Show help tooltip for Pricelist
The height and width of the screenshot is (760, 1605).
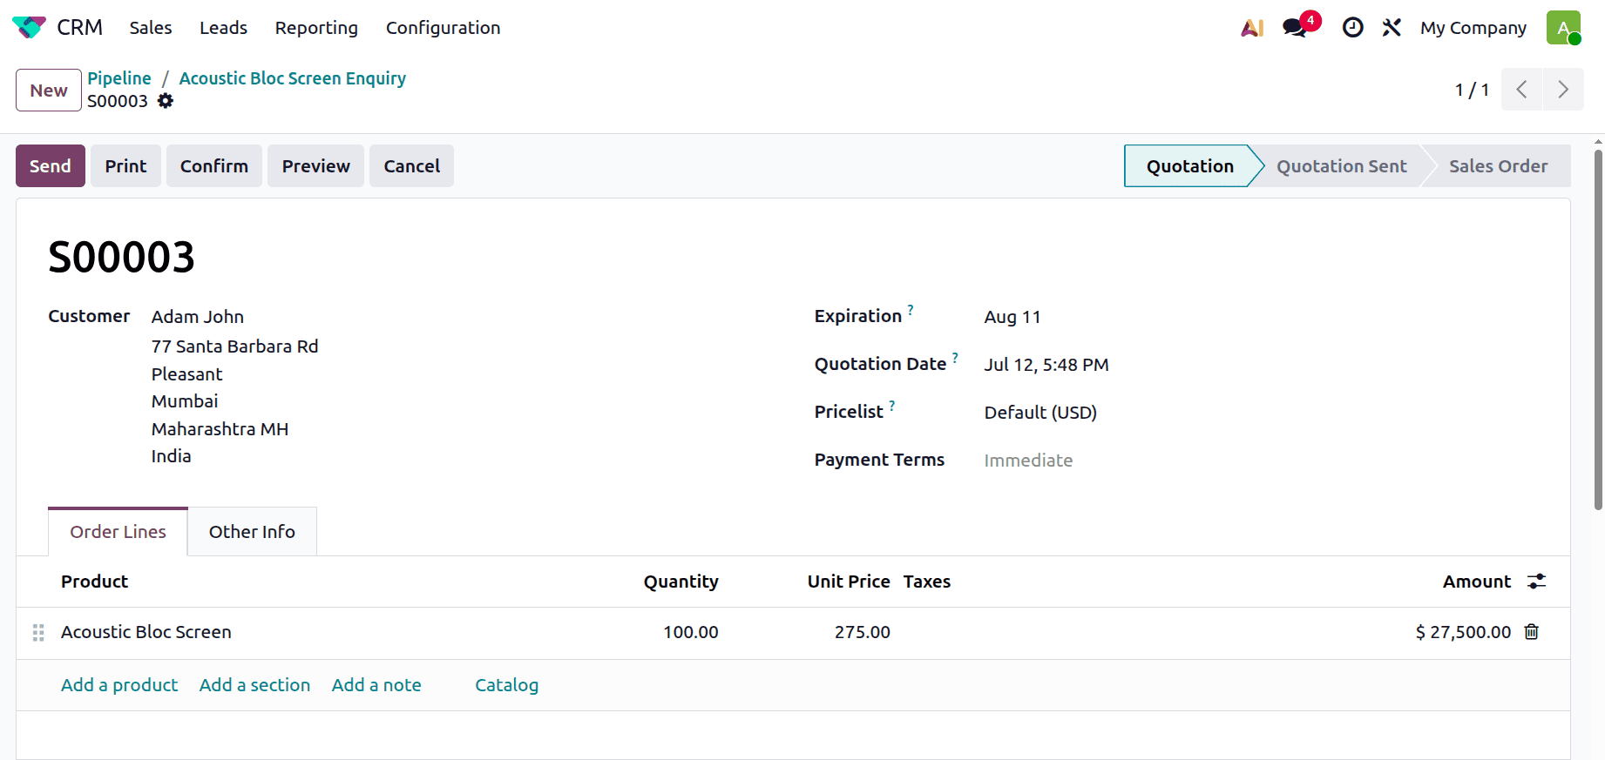[x=892, y=405]
